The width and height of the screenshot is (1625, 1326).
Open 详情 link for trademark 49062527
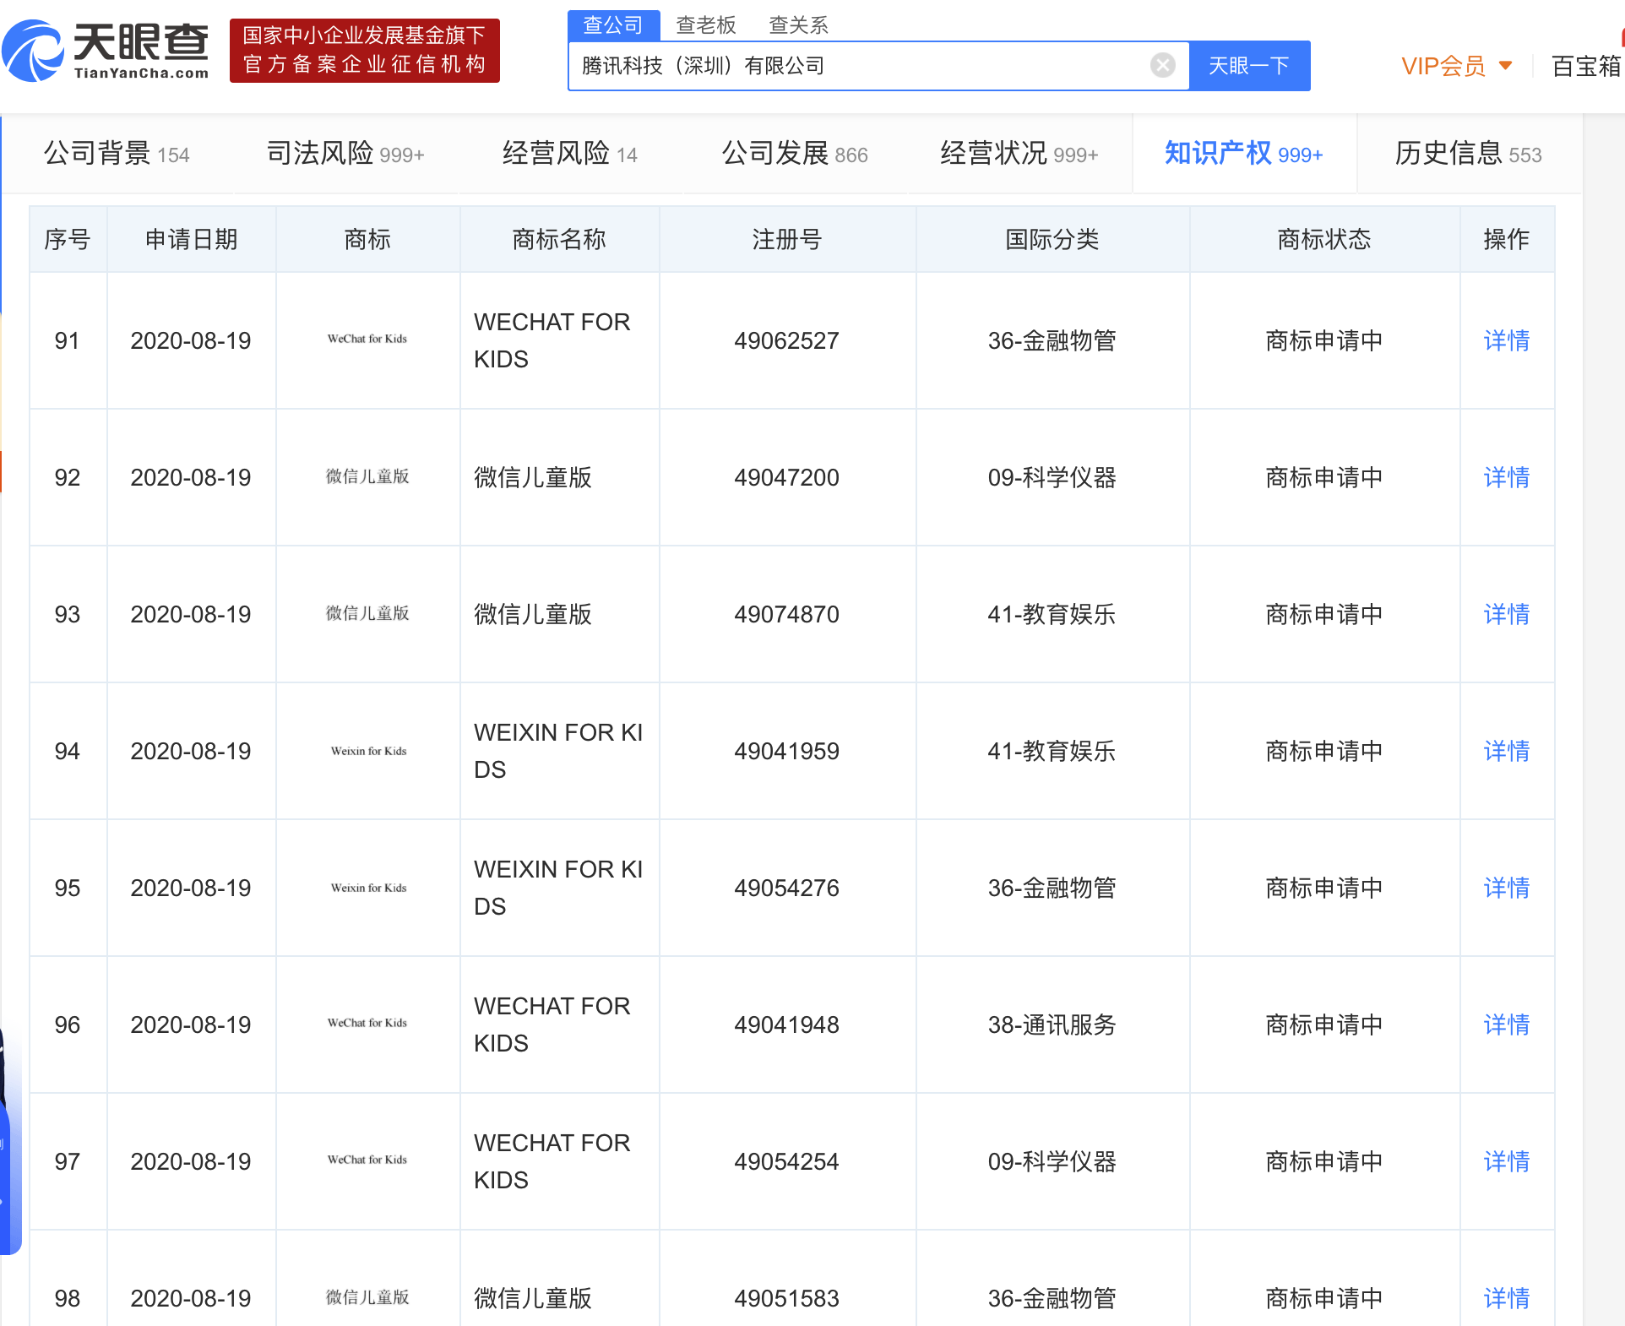(x=1506, y=340)
